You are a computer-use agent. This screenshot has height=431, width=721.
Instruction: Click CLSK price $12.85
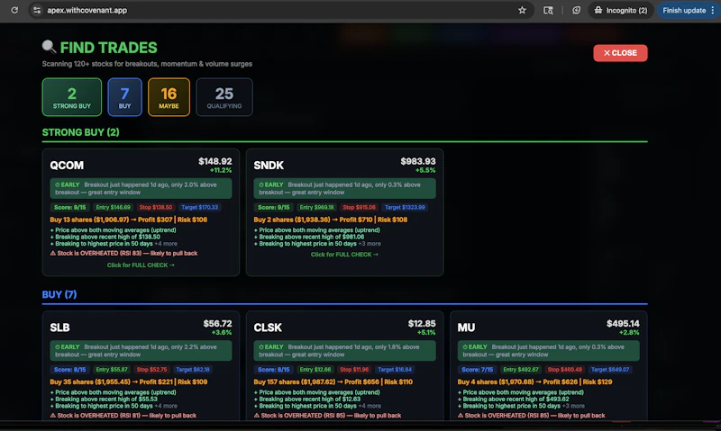tap(422, 324)
